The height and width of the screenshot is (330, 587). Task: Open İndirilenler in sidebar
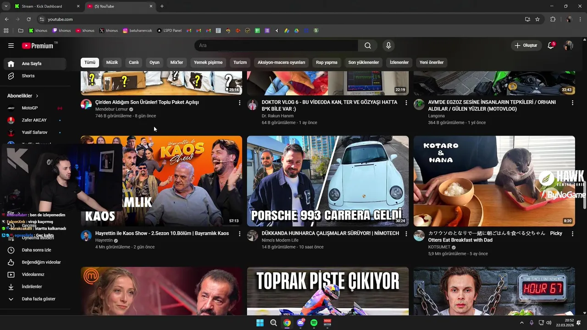click(35, 286)
